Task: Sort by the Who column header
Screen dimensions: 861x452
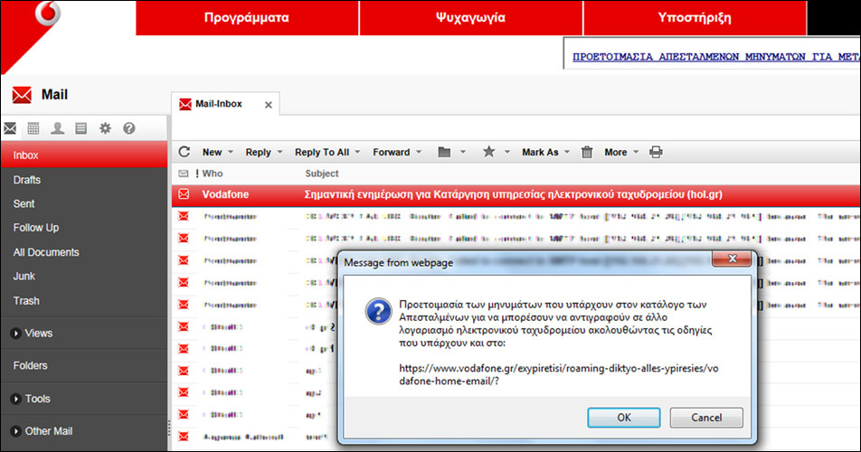Action: 213,174
